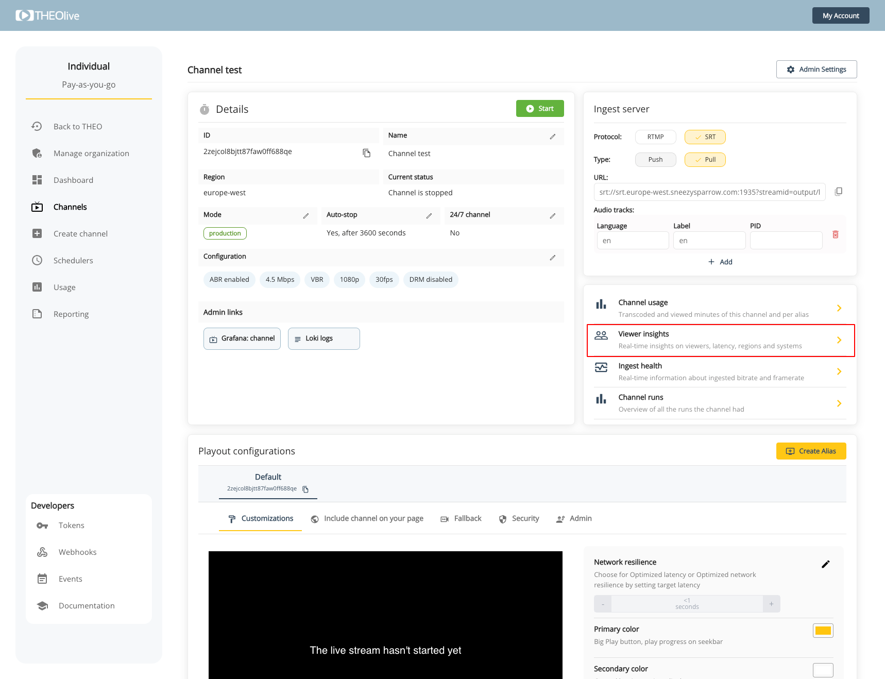Click the audio track PID input field

pyautogui.click(x=786, y=241)
